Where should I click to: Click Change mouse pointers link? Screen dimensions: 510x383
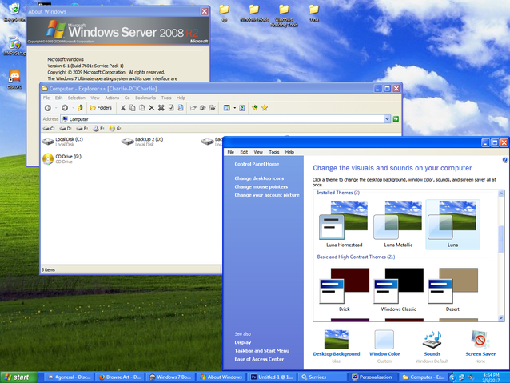[261, 186]
